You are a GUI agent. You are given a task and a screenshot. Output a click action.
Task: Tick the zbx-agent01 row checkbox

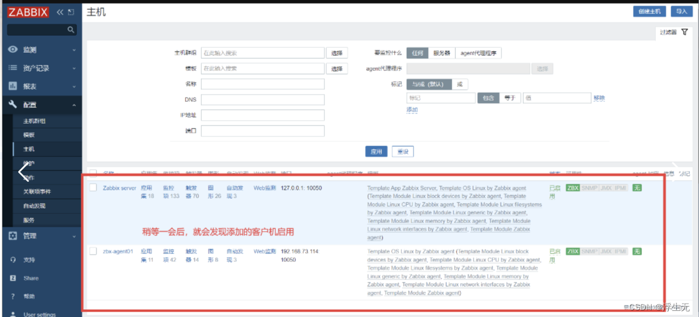tap(93, 251)
